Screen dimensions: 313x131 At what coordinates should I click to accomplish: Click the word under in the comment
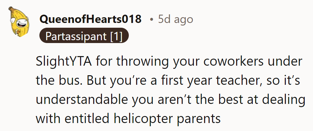click(x=289, y=62)
